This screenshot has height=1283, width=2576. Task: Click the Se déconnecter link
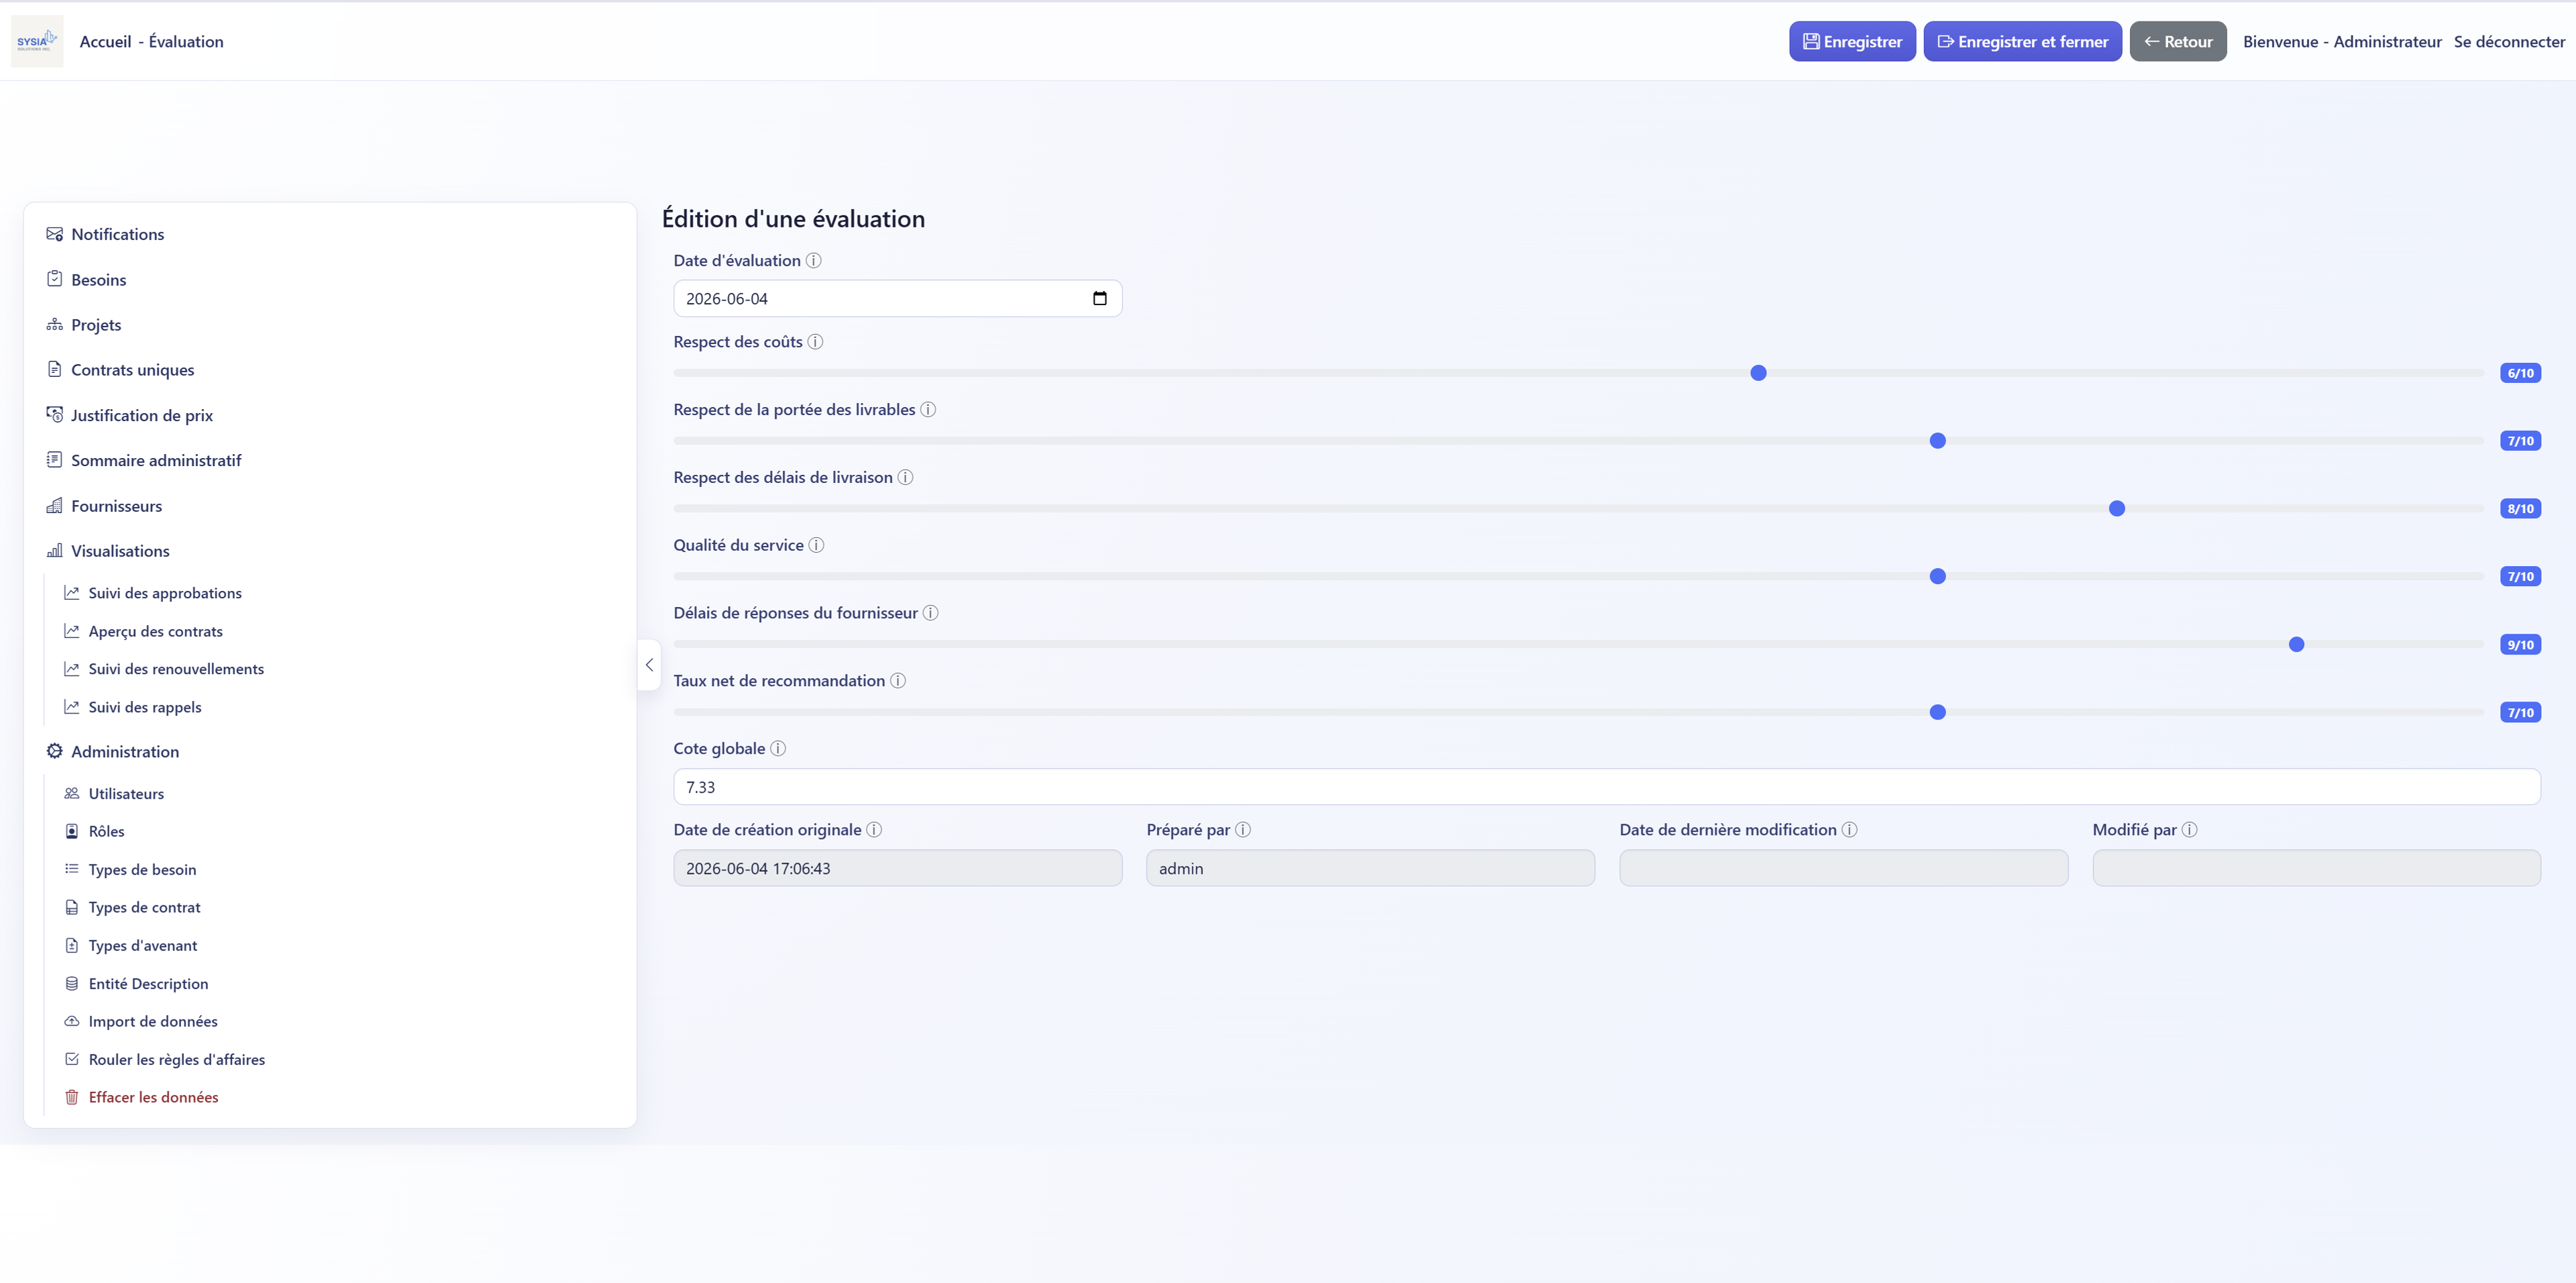click(x=2509, y=41)
